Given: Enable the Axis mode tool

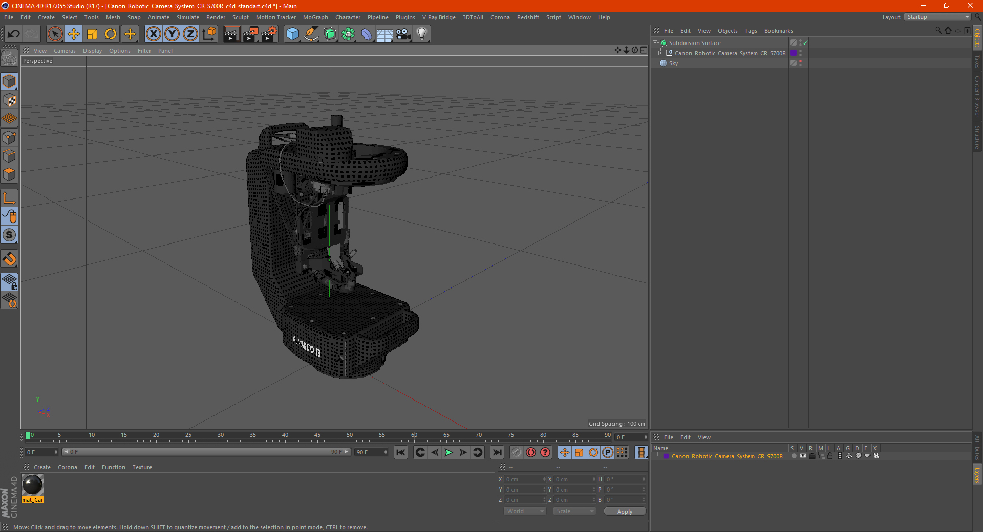Looking at the screenshot, I should pos(9,198).
